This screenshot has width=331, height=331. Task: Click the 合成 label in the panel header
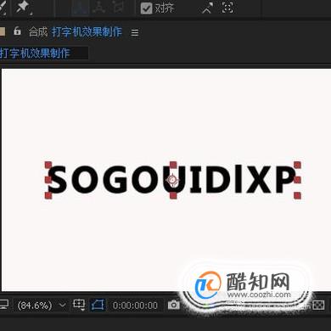tap(38, 32)
